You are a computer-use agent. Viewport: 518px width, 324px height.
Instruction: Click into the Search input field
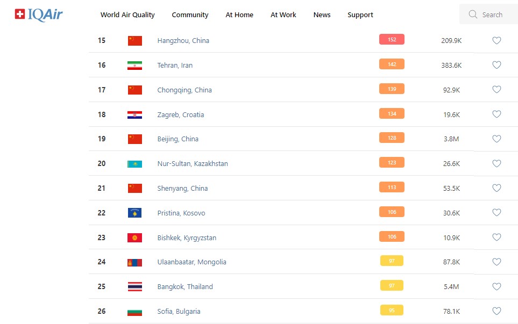tap(492, 15)
